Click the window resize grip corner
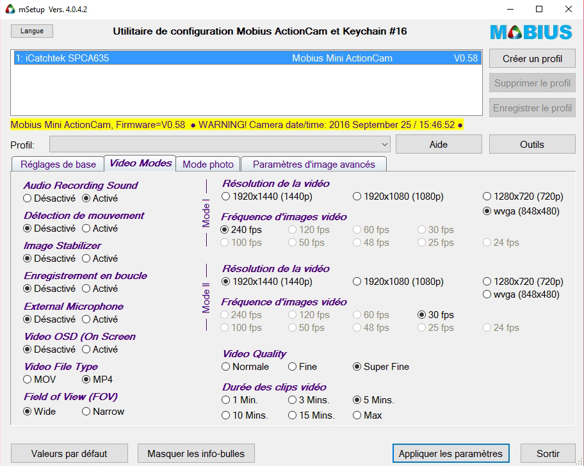The width and height of the screenshot is (584, 466). [x=580, y=462]
